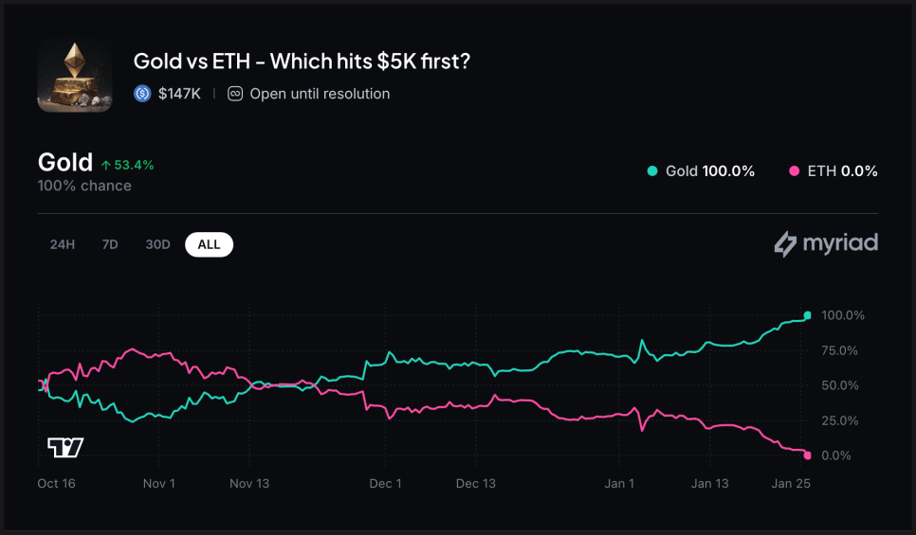
Task: Click the infinity icon before Open until resolution
Action: pyautogui.click(x=235, y=94)
